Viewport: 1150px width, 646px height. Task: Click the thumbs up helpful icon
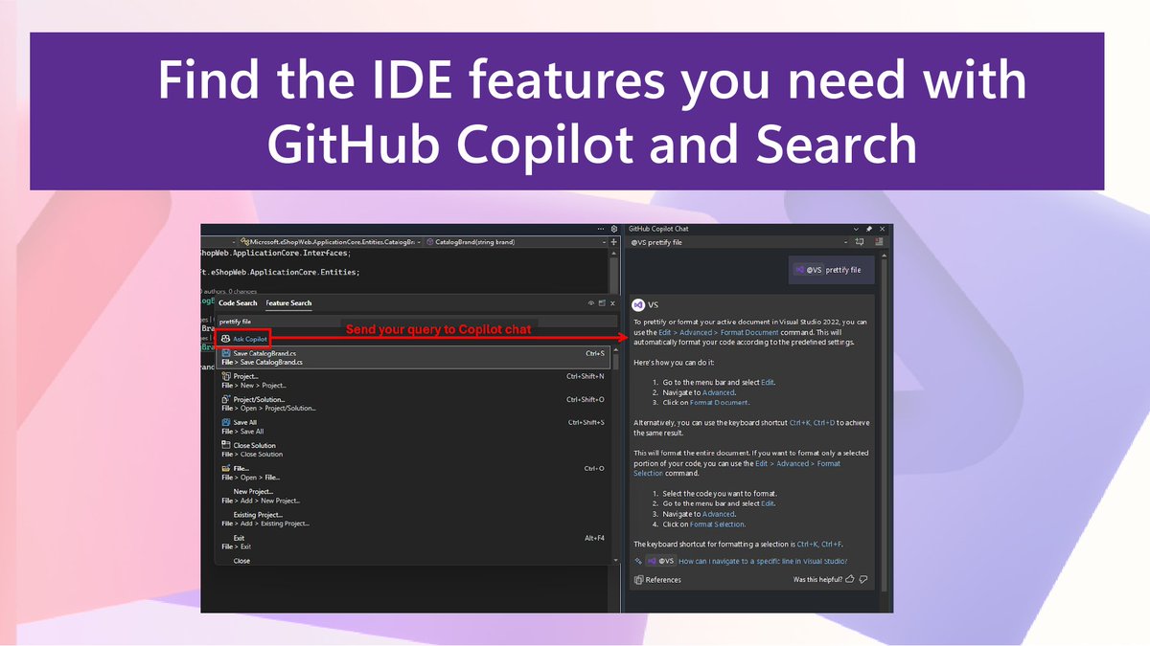pyautogui.click(x=850, y=579)
